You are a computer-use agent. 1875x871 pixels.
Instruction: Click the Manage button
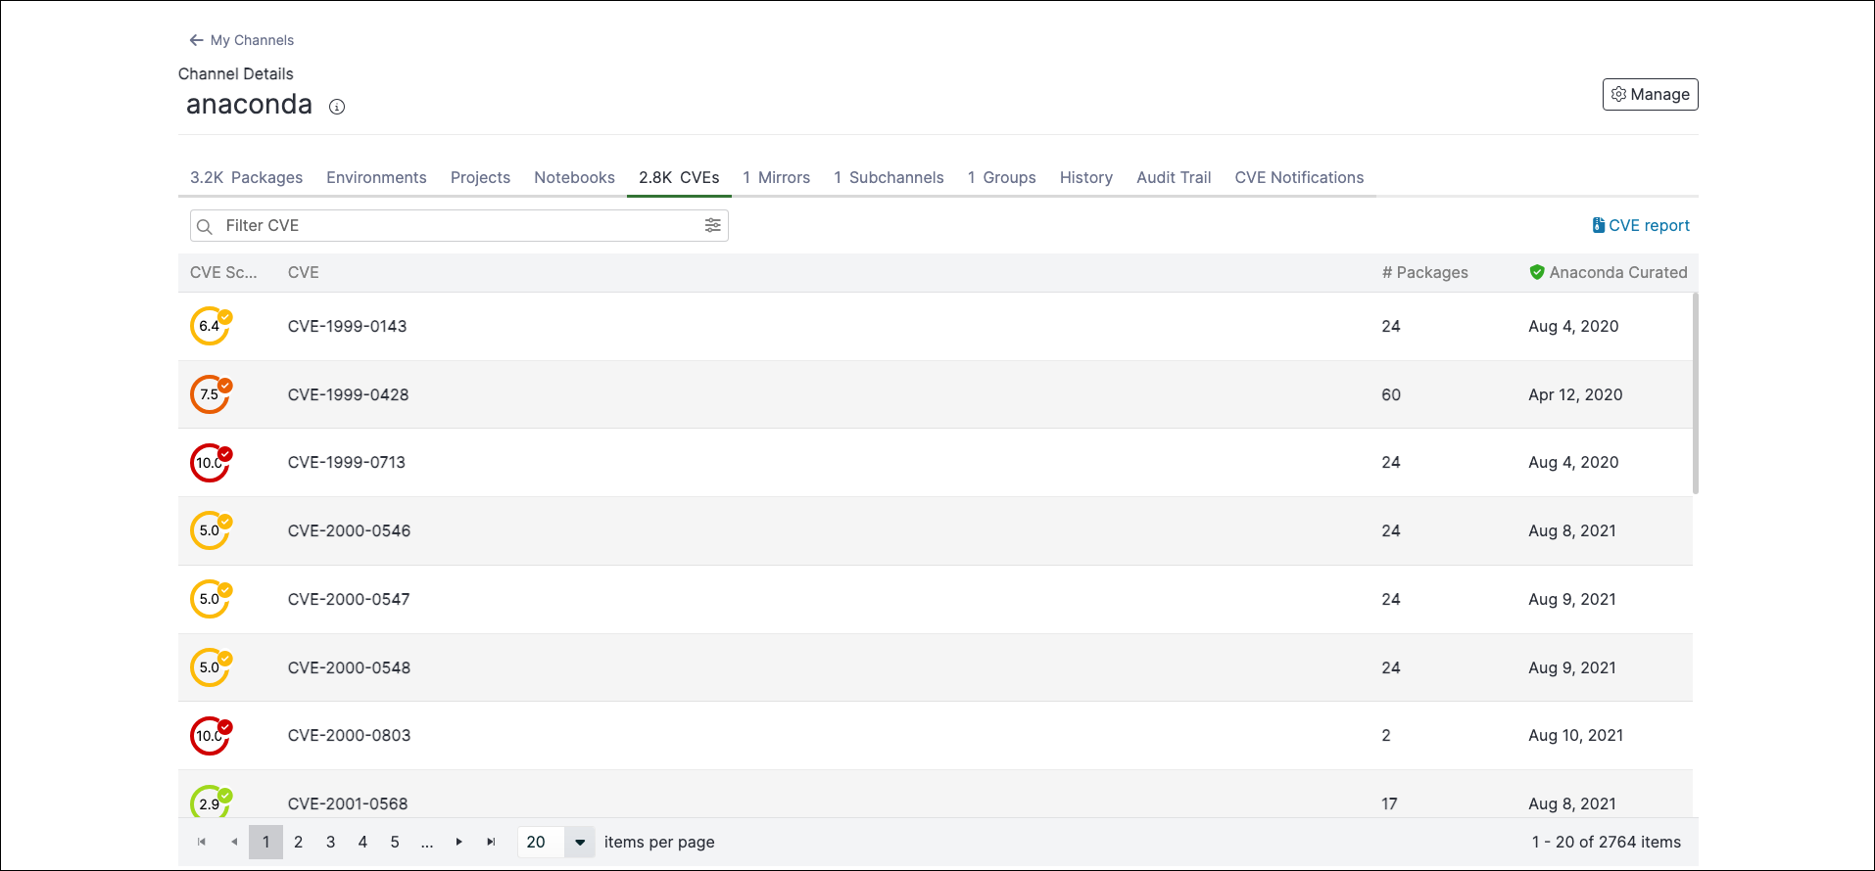[x=1651, y=94]
